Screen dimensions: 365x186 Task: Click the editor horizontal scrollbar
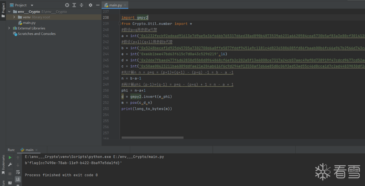click(152, 137)
